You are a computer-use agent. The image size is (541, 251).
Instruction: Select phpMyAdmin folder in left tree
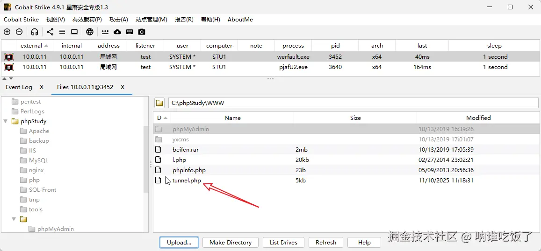[x=56, y=229]
